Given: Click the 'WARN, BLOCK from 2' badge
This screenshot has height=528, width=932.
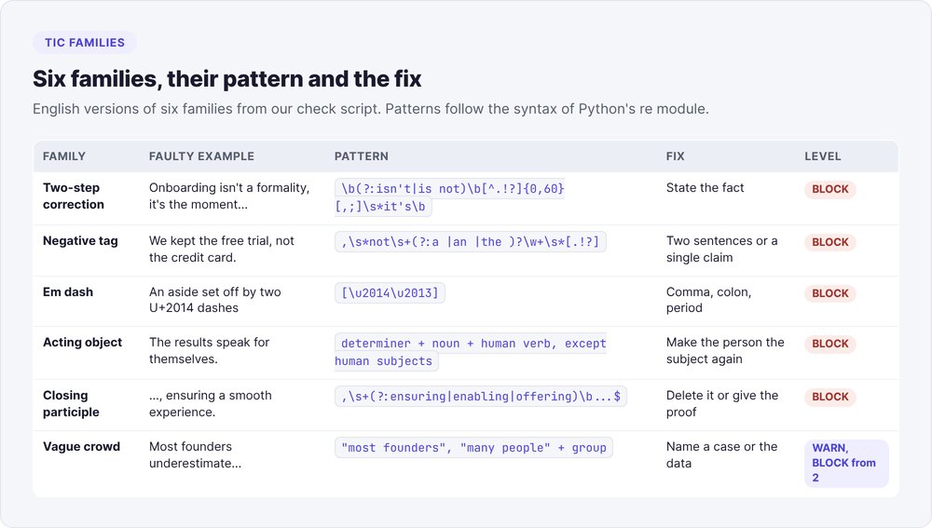Looking at the screenshot, I should click(846, 463).
